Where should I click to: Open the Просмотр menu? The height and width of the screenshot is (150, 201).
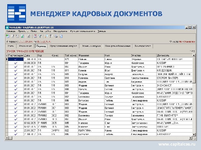point(23,31)
